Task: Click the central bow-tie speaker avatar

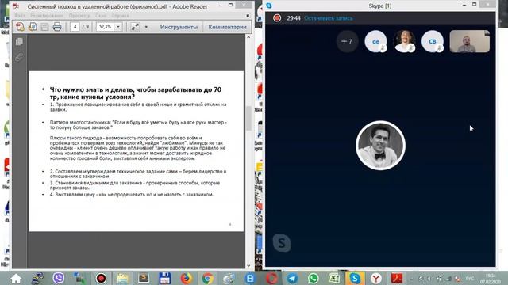Action: pos(380,146)
